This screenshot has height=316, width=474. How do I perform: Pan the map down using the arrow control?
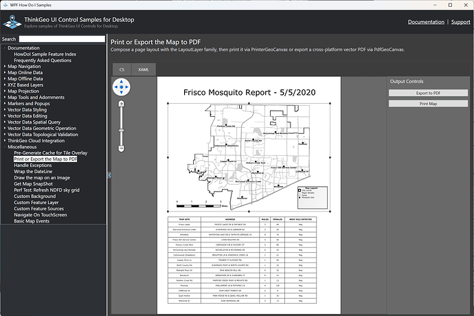(x=121, y=93)
